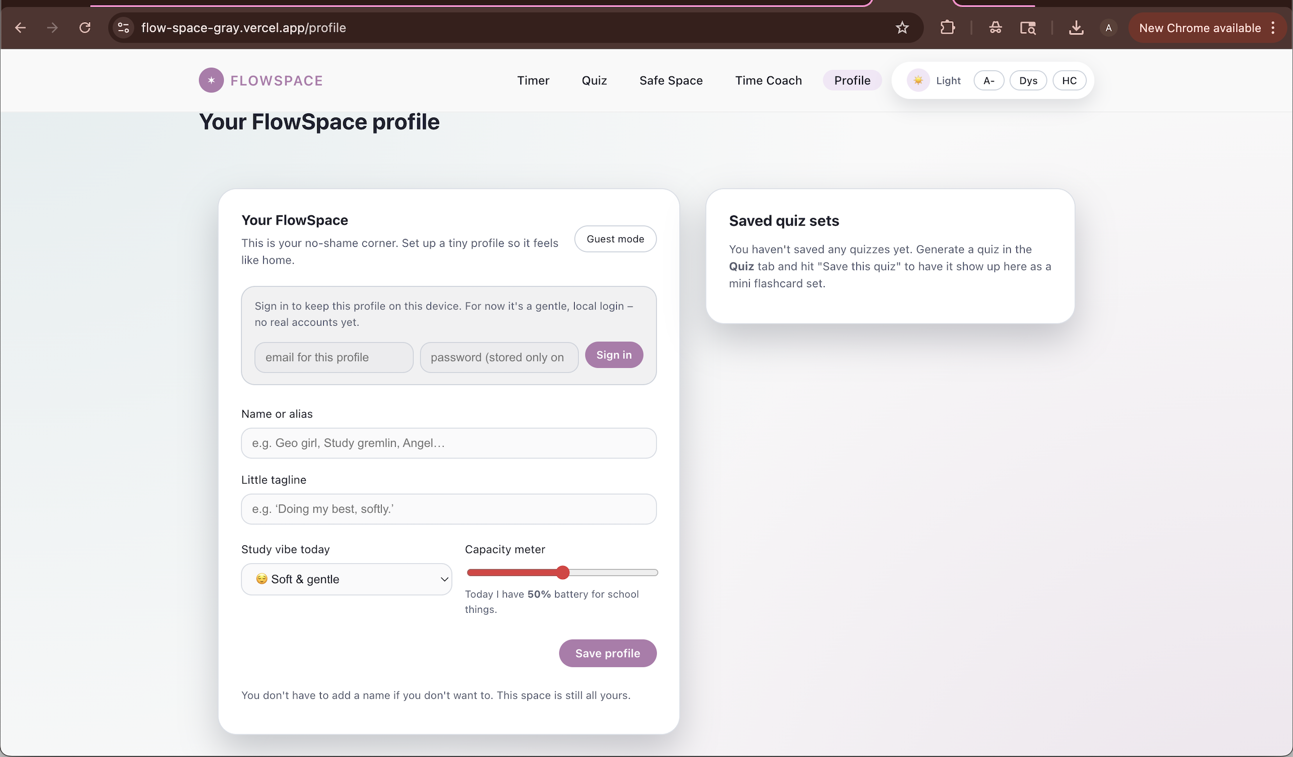This screenshot has height=757, width=1293.
Task: Click the FlowSpace star logo icon
Action: [x=211, y=81]
